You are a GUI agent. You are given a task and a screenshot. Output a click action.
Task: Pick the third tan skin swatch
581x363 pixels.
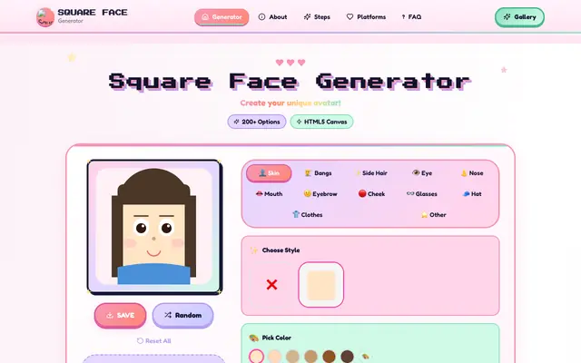point(292,357)
